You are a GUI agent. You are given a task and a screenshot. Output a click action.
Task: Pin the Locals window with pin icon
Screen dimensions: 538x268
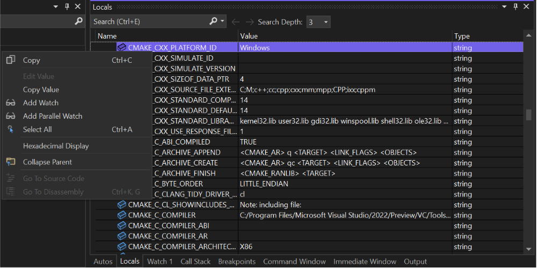[x=514, y=6]
